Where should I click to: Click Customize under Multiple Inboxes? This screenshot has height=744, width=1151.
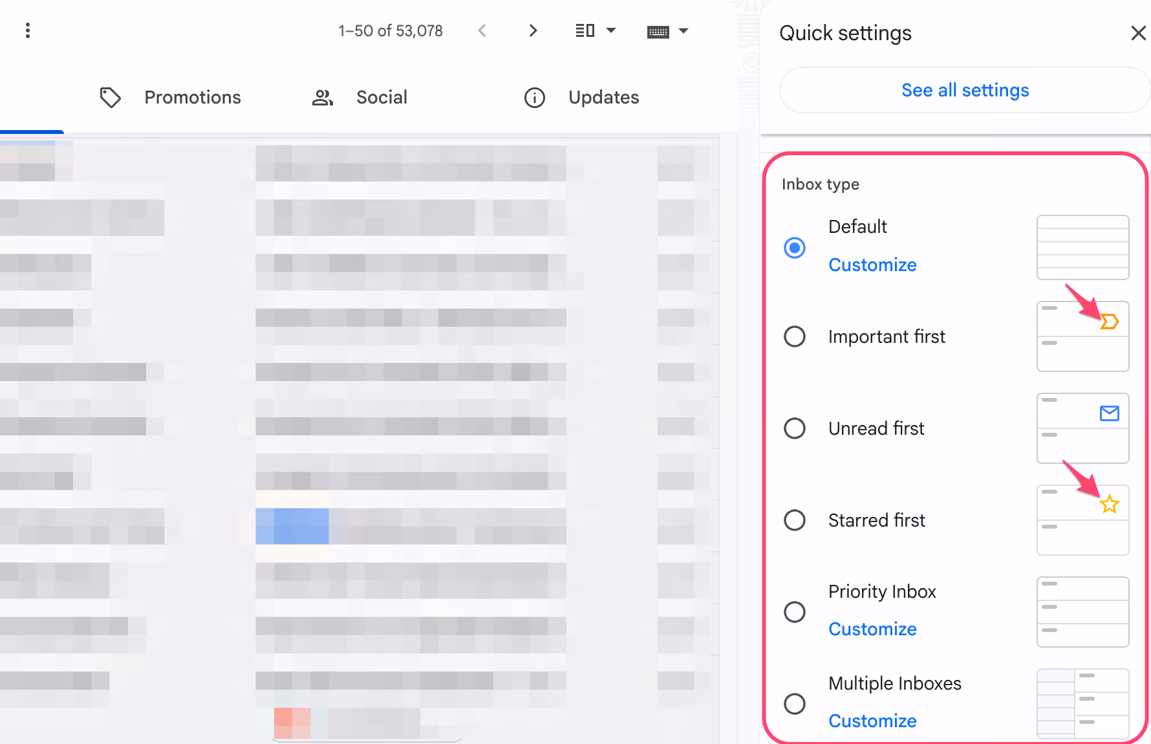(872, 721)
